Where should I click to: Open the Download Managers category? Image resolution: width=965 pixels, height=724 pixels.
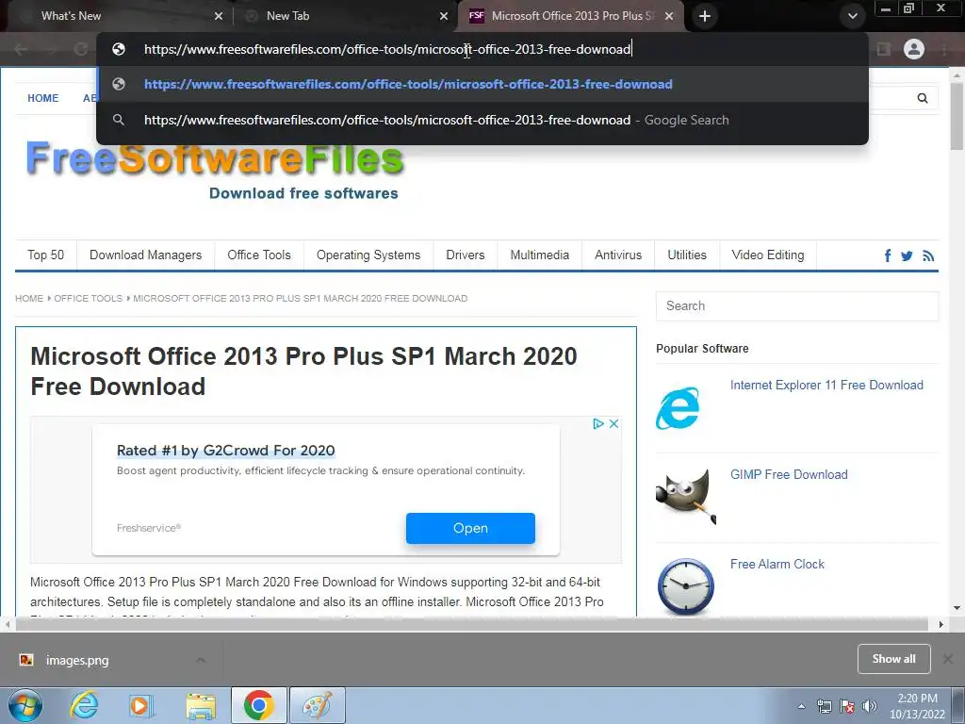pyautogui.click(x=145, y=255)
